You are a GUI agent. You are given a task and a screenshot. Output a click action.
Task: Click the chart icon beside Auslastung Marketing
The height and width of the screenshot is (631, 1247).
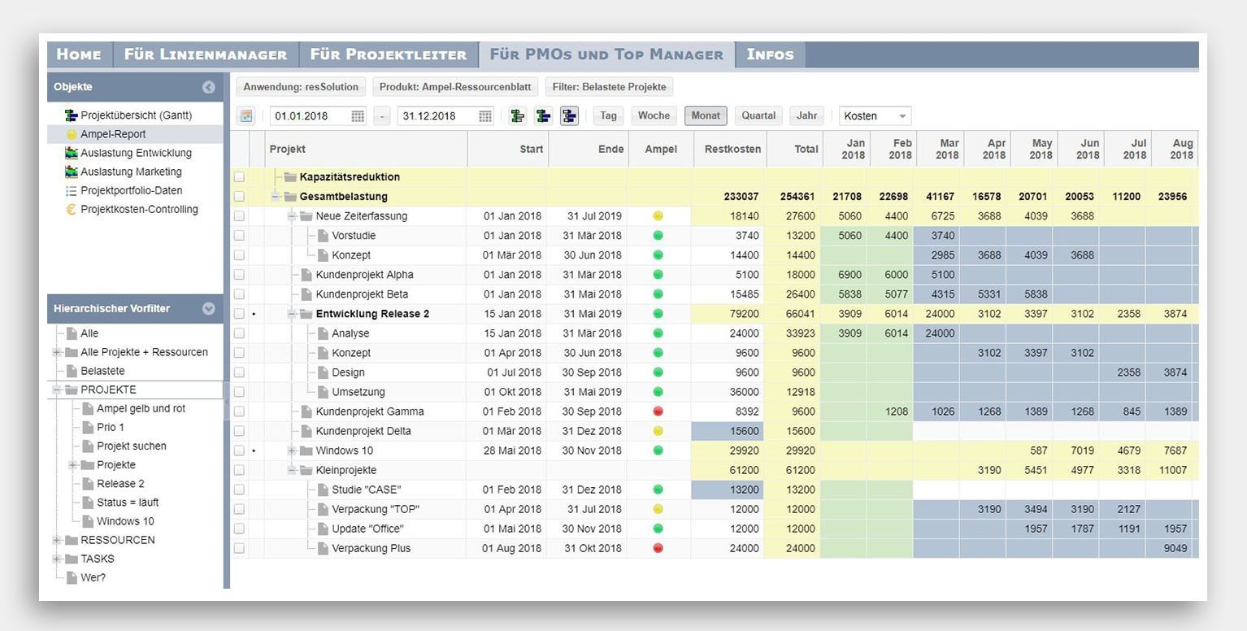click(72, 172)
